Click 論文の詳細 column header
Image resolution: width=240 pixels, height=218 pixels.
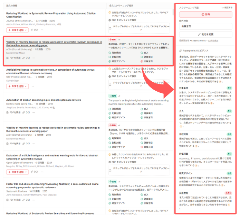[12, 6]
